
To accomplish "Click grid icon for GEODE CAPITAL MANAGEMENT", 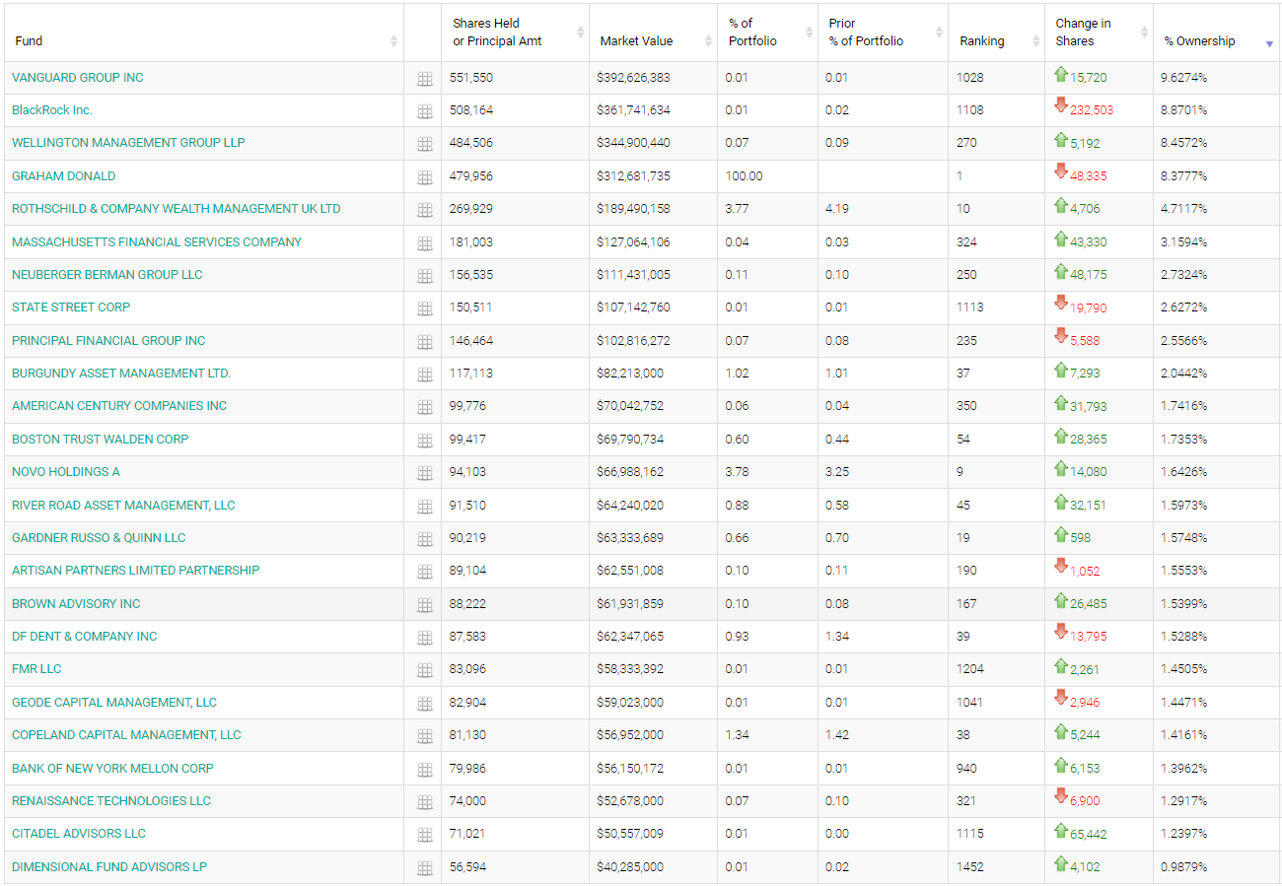I will pos(425,704).
